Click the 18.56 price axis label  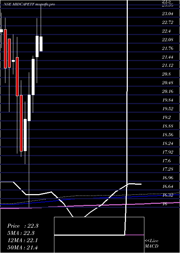168,134
